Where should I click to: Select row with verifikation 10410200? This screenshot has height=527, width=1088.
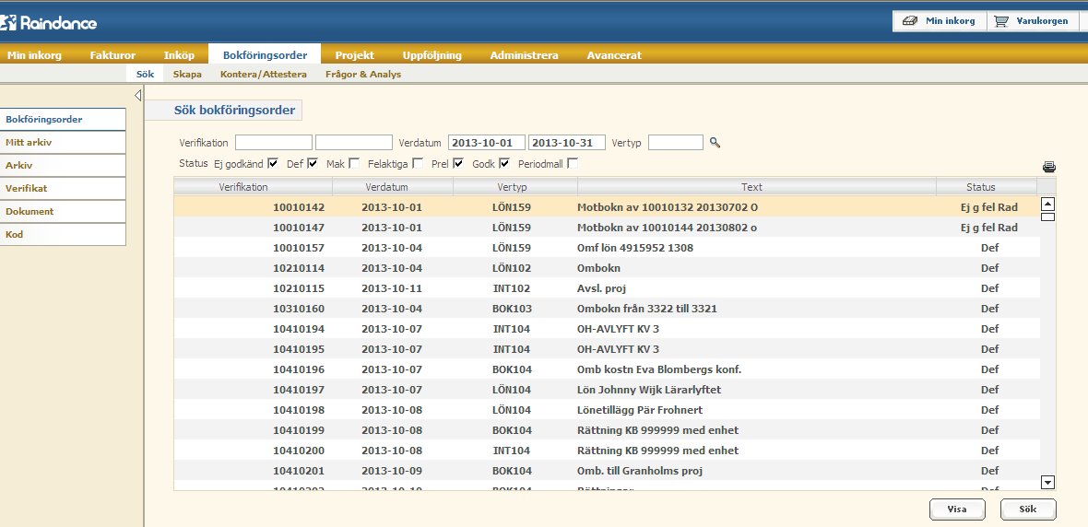607,450
